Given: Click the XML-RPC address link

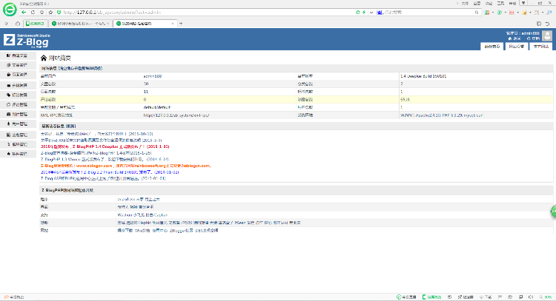Looking at the screenshot, I should coord(176,115).
